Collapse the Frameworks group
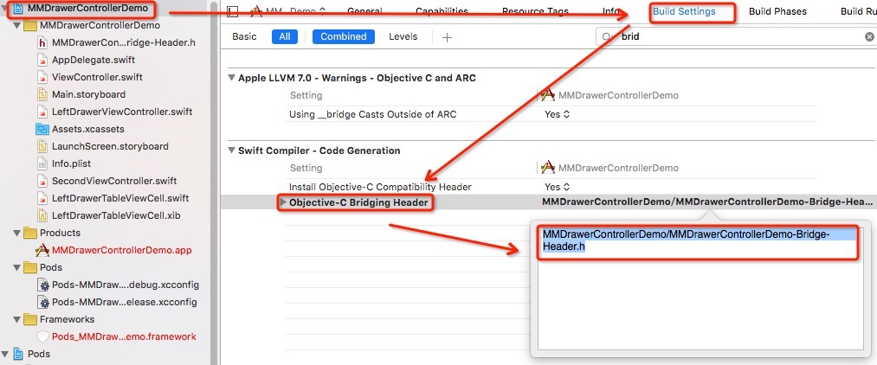877x365 pixels. click(x=17, y=320)
